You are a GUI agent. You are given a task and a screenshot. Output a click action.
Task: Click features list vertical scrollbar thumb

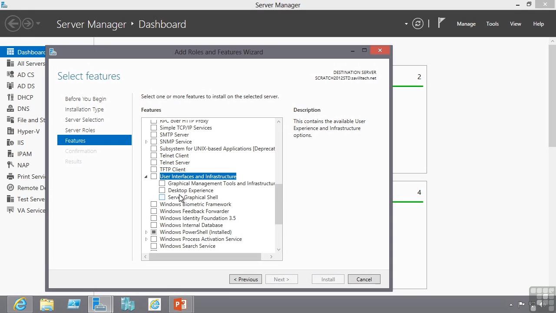tap(278, 204)
